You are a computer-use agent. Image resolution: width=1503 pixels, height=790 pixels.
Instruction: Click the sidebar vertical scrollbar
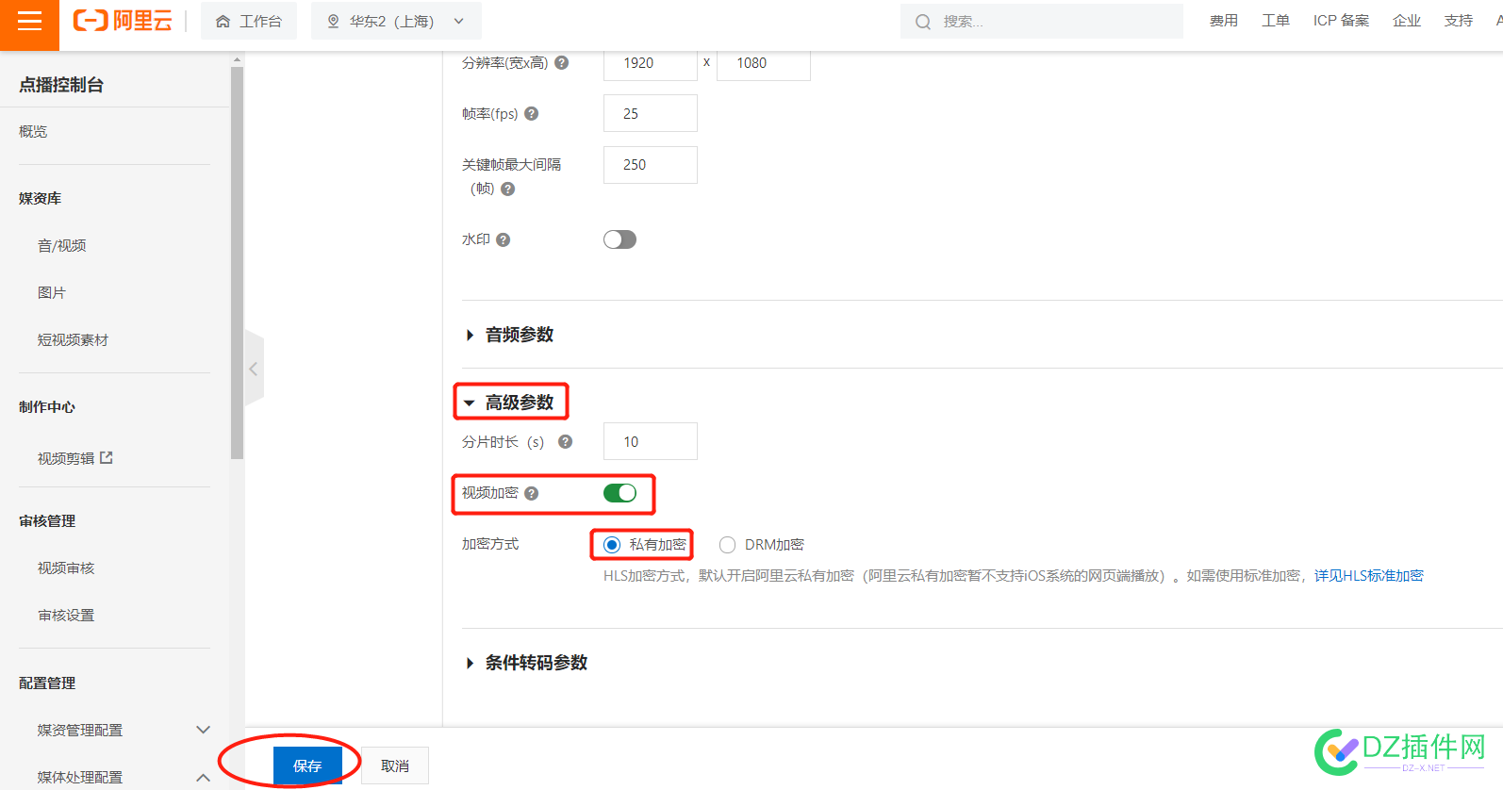click(237, 262)
